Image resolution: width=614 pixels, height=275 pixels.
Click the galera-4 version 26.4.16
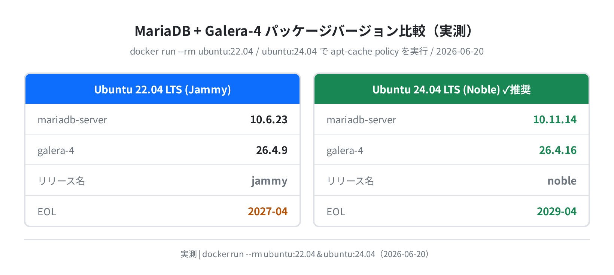point(558,150)
